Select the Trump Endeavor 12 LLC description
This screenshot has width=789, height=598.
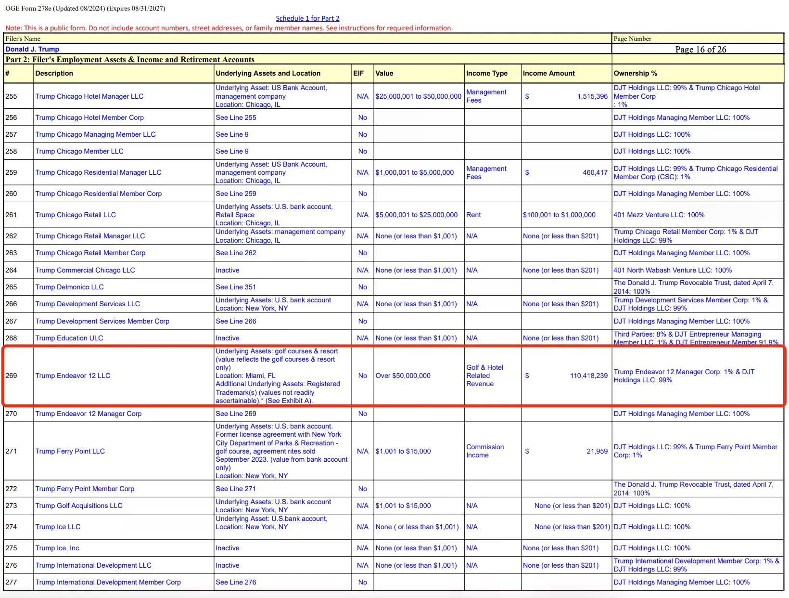[73, 376]
